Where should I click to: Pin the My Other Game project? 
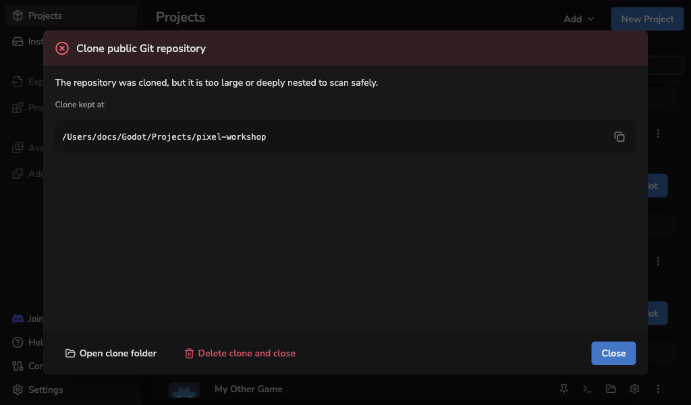tap(563, 389)
